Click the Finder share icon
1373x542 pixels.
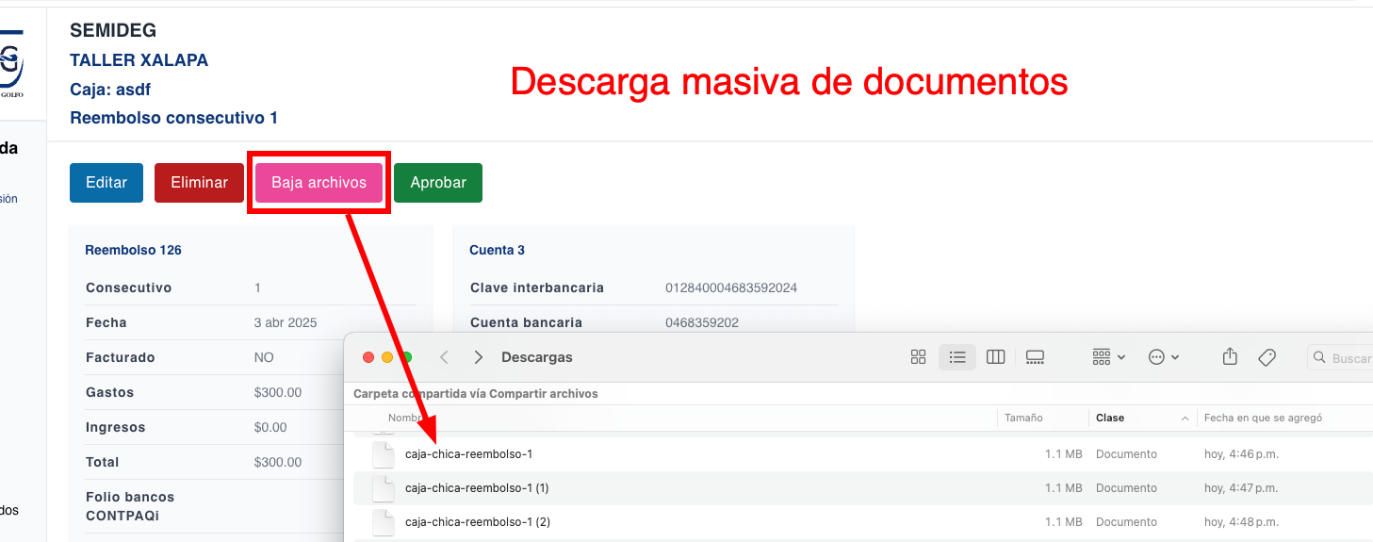(1229, 356)
